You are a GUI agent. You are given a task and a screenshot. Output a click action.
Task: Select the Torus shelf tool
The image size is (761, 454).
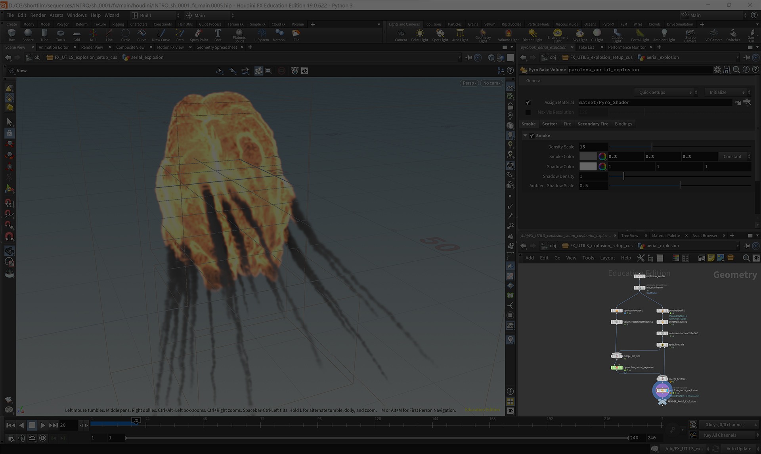point(60,35)
